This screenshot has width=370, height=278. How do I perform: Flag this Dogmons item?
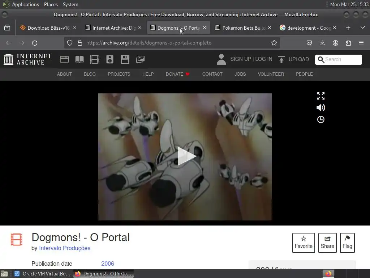click(x=347, y=243)
